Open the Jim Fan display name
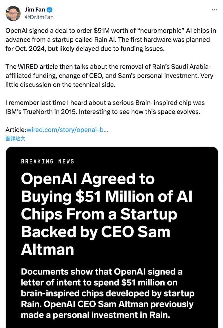Screen dimensions: 223x328 (35, 10)
